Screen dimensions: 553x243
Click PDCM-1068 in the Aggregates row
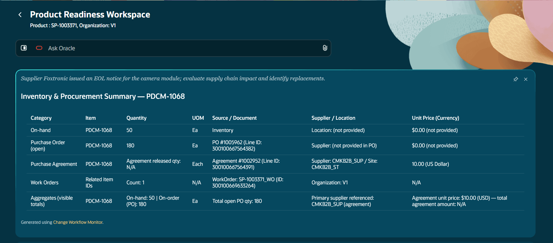(x=99, y=201)
